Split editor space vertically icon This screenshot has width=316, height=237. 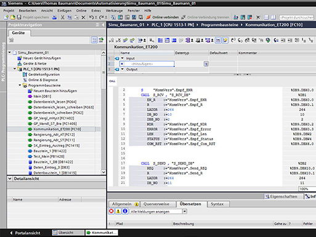273,17
